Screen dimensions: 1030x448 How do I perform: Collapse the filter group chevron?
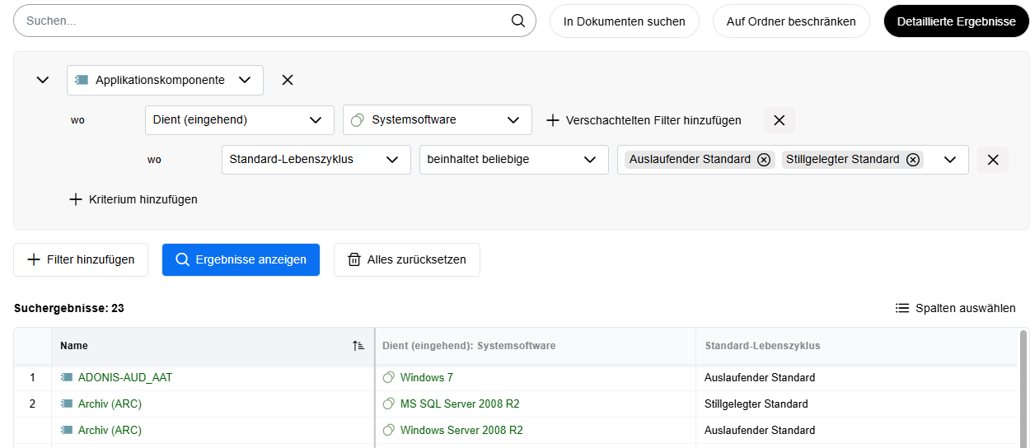[x=43, y=80]
